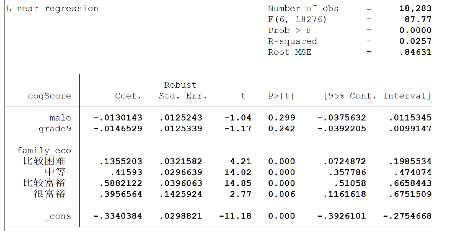The width and height of the screenshot is (452, 231).
Task: Click the _cons constant row label
Action: click(57, 216)
